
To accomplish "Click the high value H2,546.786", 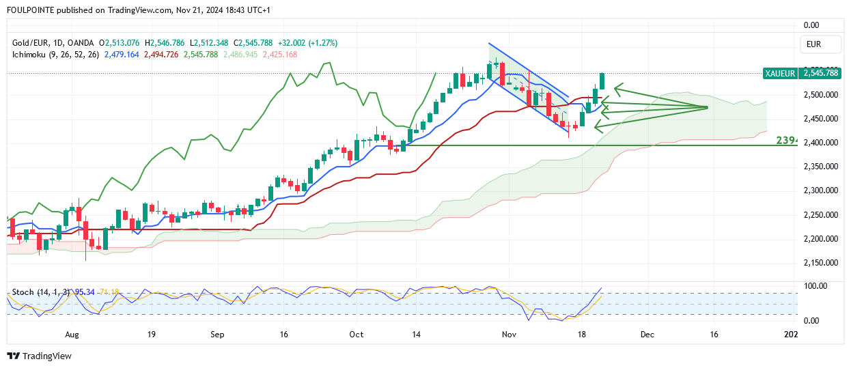I will click(165, 43).
